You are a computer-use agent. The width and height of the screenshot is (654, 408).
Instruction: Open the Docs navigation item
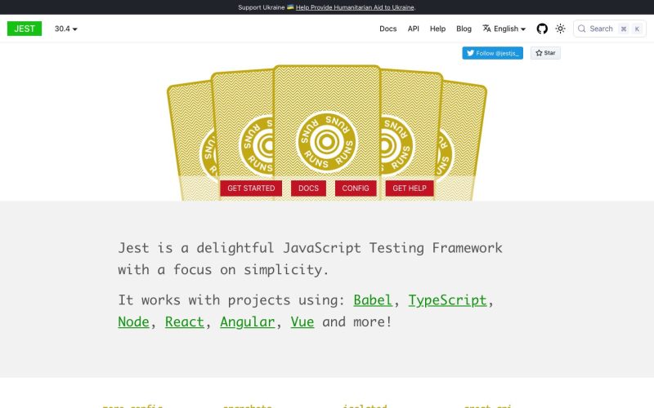(x=387, y=29)
